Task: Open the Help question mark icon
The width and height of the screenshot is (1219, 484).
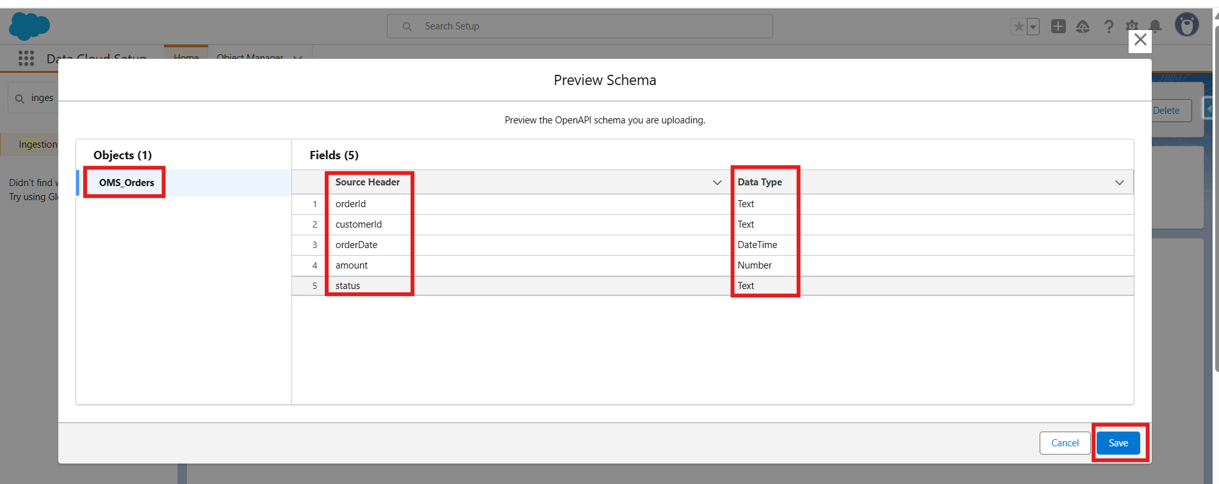Action: tap(1108, 26)
